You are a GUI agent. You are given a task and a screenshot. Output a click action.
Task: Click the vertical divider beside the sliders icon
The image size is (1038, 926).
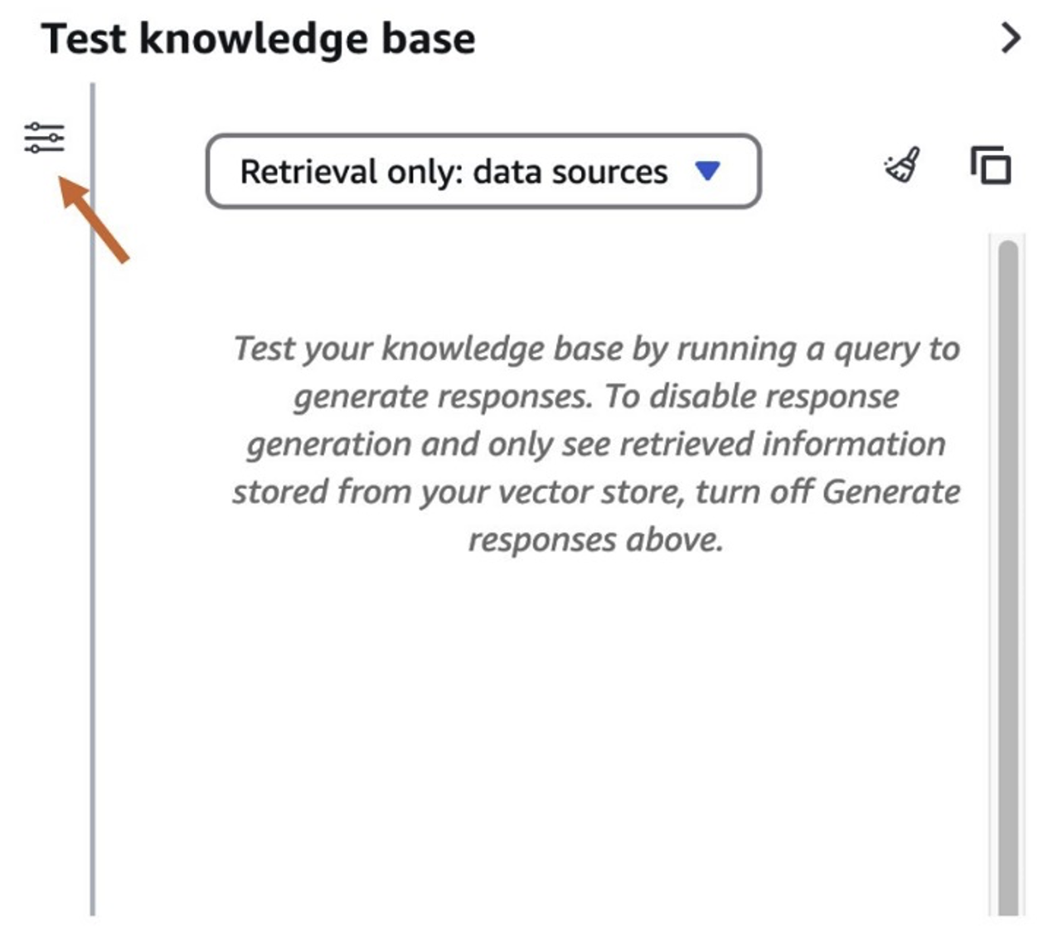[x=92, y=498]
